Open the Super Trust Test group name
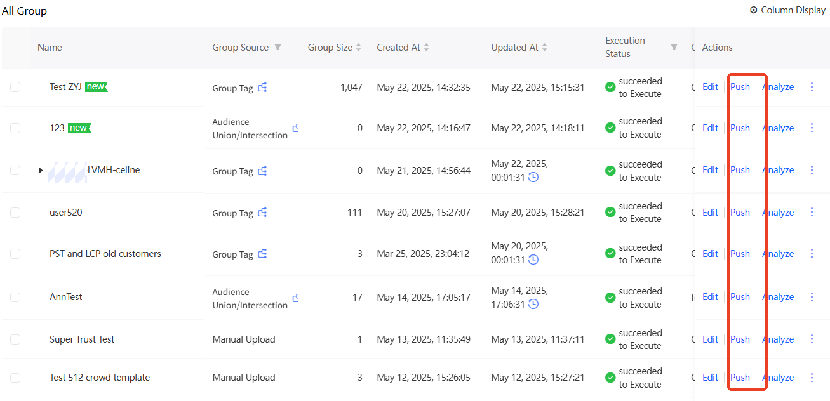830x401 pixels. click(82, 339)
